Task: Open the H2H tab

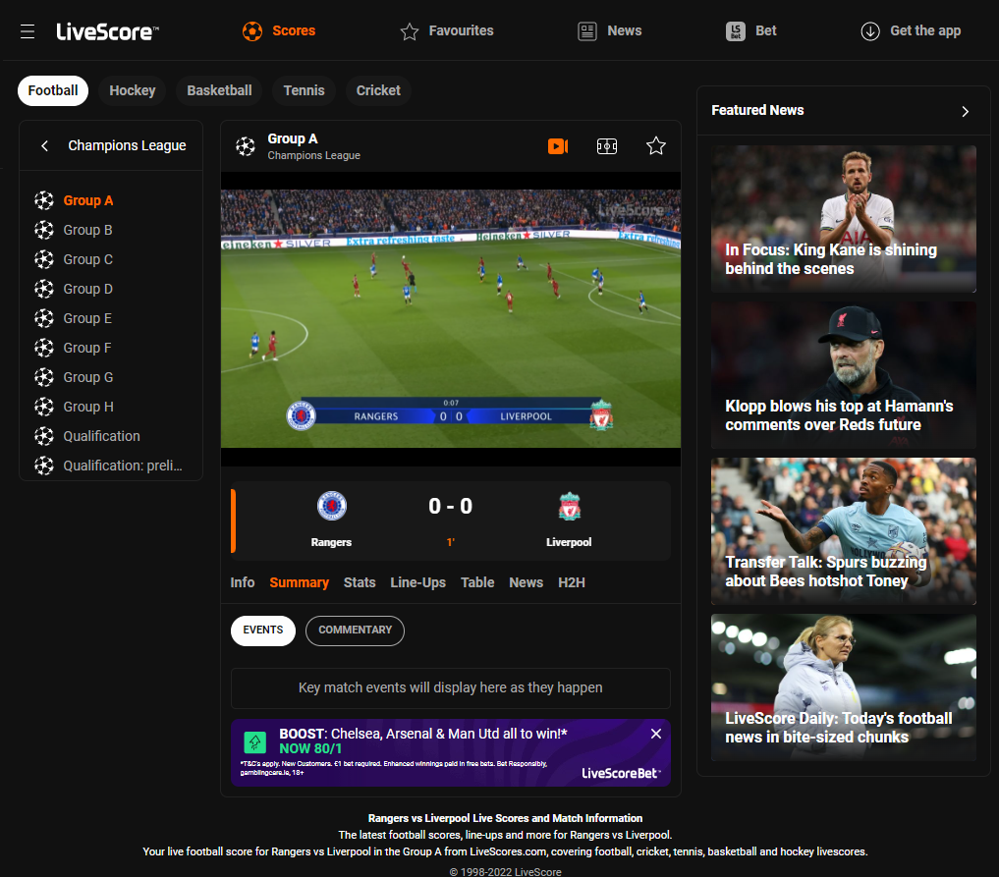Action: (572, 582)
